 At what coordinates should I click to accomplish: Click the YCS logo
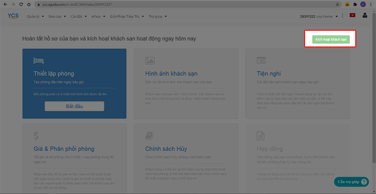tap(13, 16)
